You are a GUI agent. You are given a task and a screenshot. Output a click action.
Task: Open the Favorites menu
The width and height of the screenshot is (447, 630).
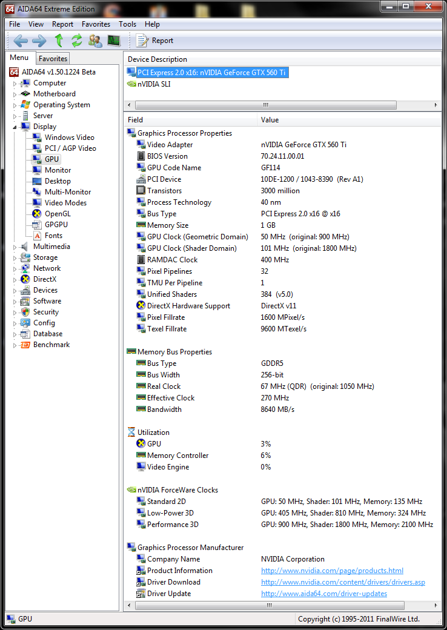[96, 24]
